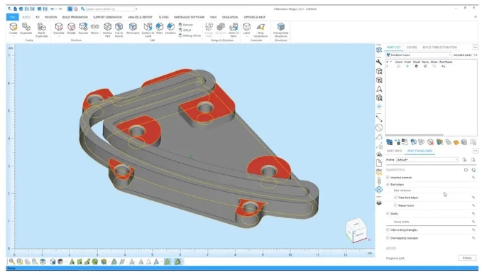Open the part fixing panel options menu
This screenshot has width=482, height=275.
476,151
